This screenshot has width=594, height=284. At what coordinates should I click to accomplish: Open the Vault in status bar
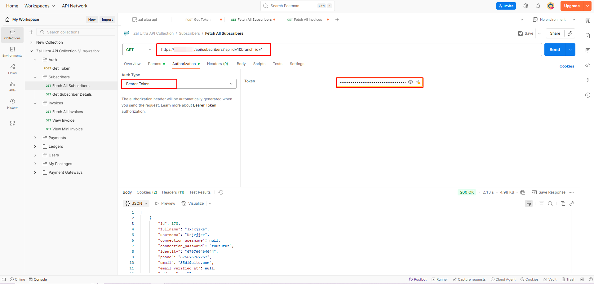click(x=550, y=279)
